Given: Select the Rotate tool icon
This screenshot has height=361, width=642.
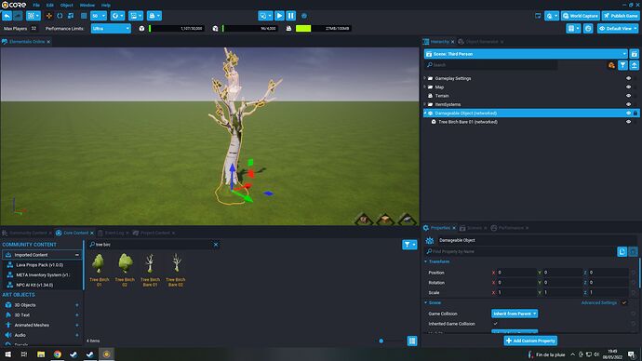Looking at the screenshot, I should (x=60, y=16).
